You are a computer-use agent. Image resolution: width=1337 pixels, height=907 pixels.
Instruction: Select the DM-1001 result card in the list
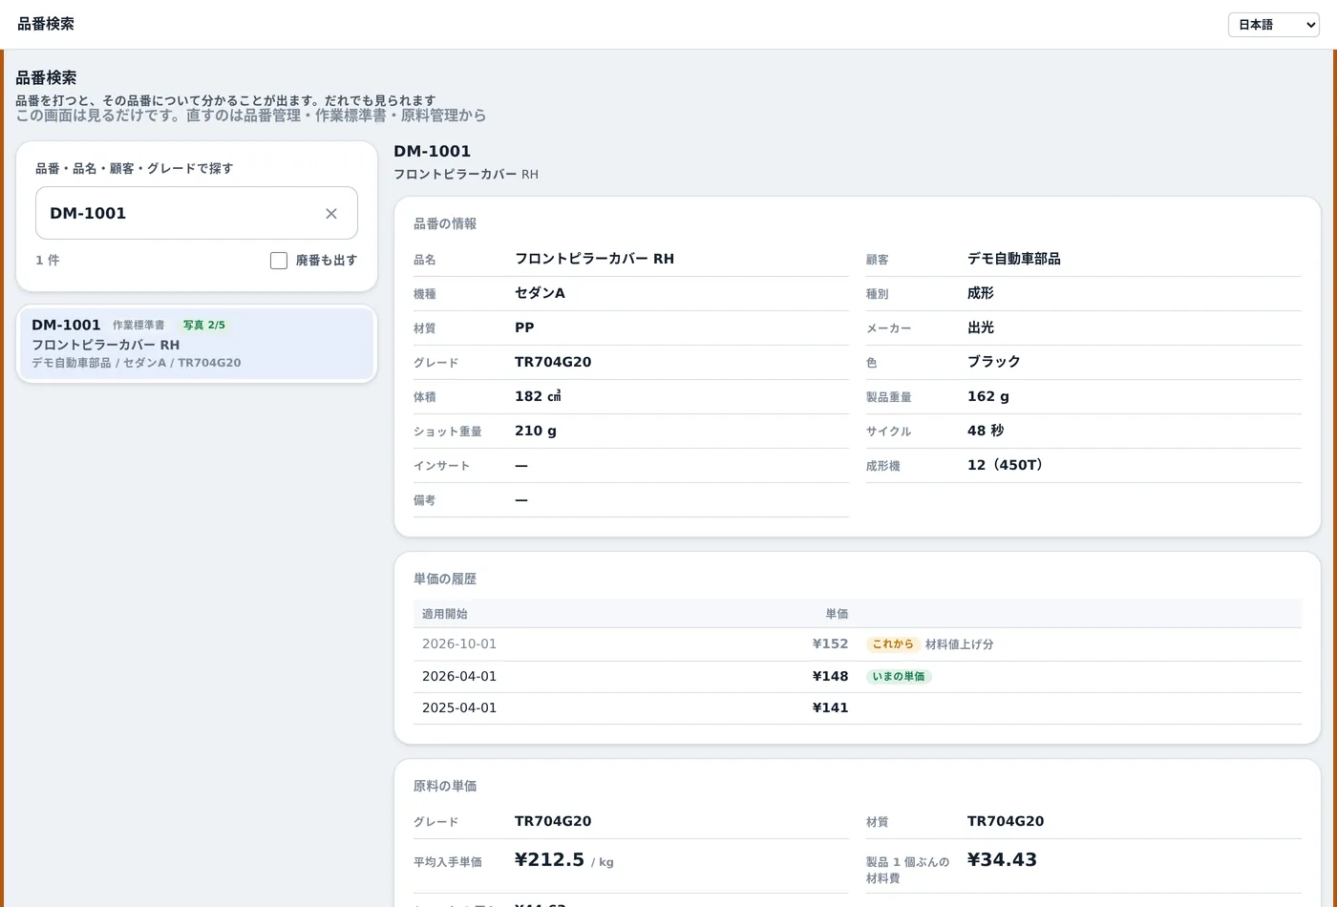[197, 344]
